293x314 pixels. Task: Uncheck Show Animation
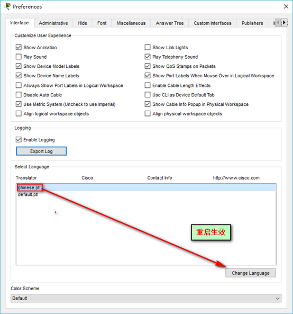(19, 48)
